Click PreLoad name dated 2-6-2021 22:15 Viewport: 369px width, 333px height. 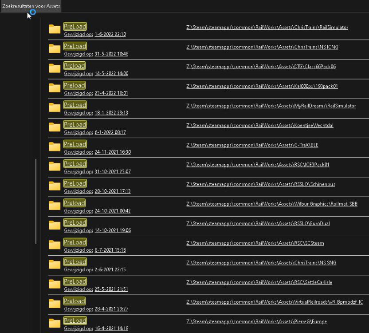pos(75,262)
